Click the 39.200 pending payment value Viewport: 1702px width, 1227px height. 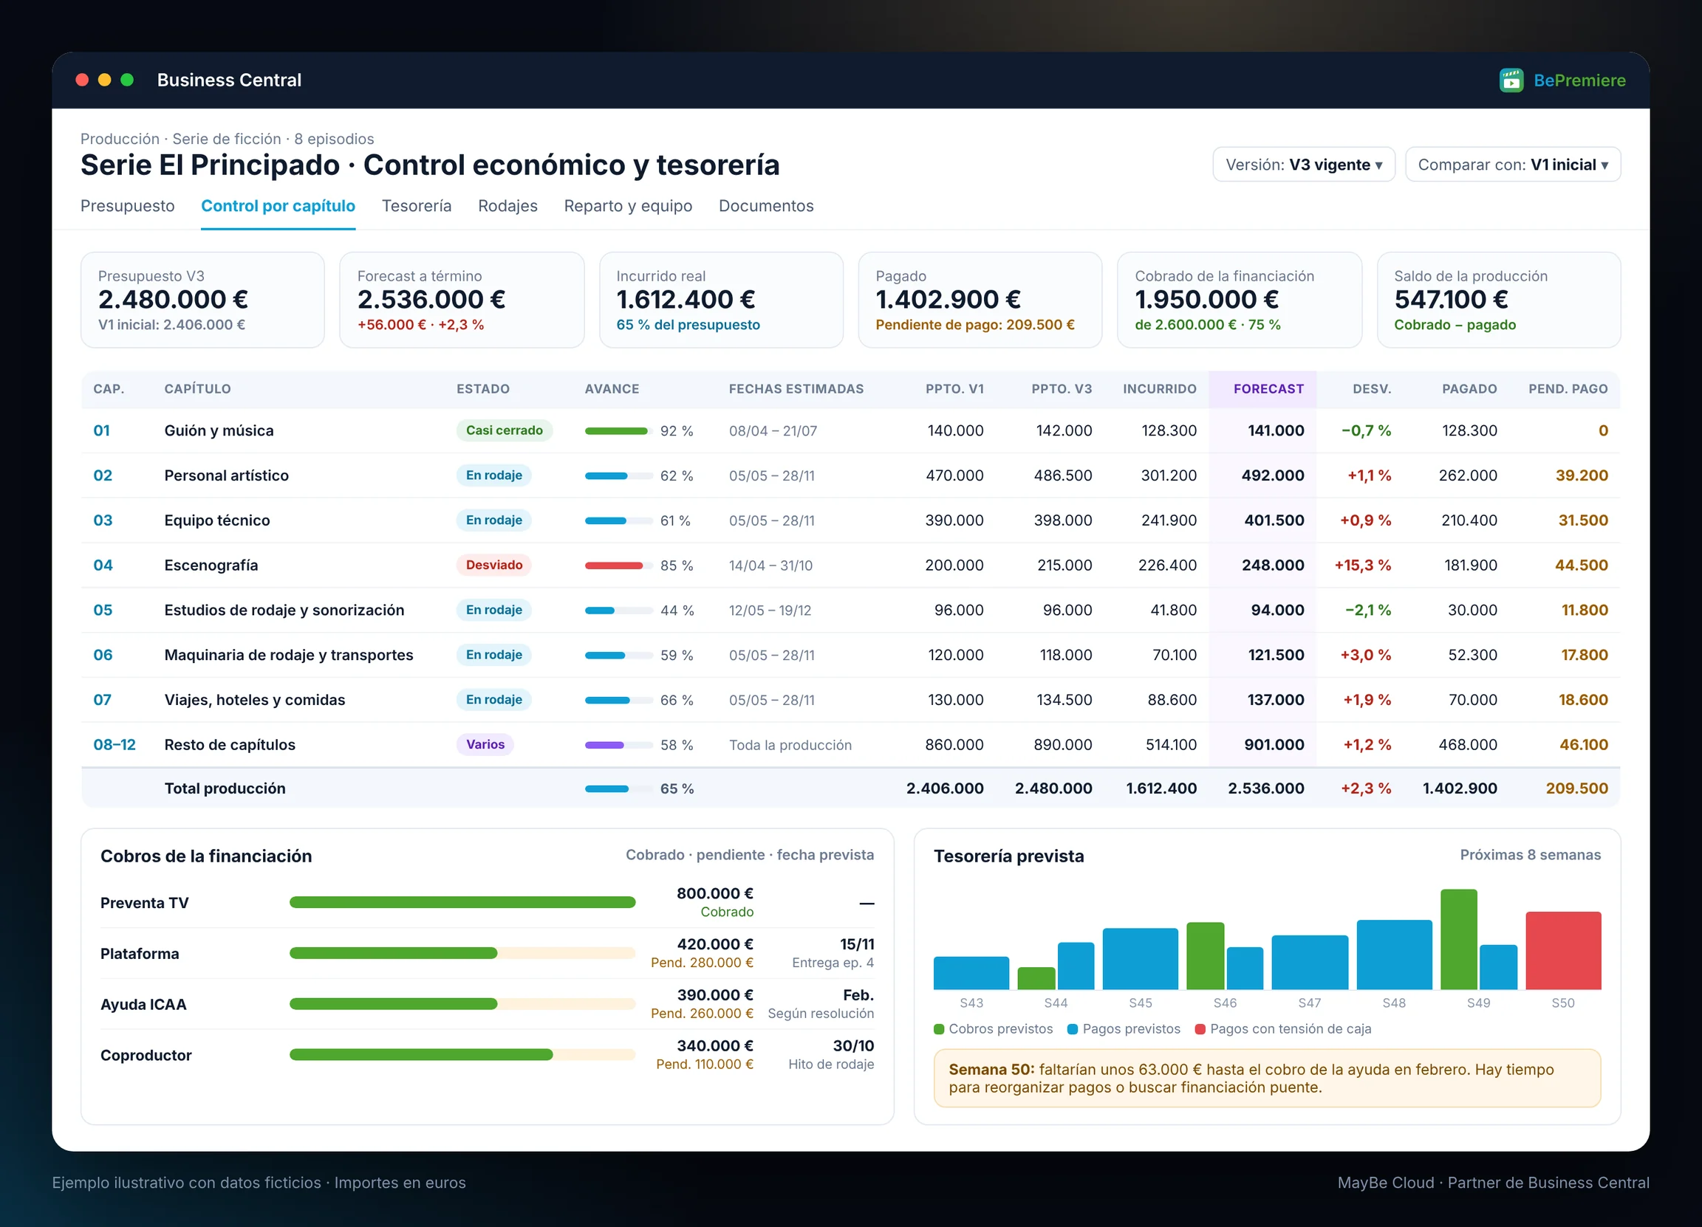pyautogui.click(x=1581, y=475)
